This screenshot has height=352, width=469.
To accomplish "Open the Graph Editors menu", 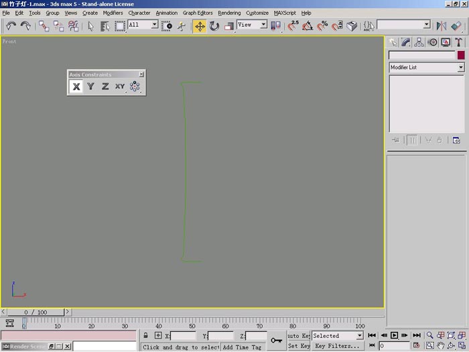I will (198, 13).
